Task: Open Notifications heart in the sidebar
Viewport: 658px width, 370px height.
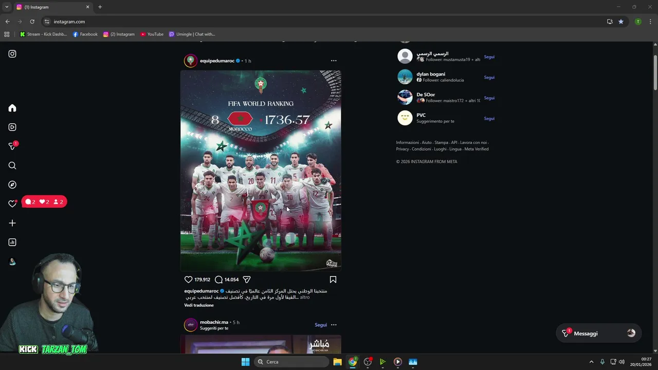Action: point(12,204)
